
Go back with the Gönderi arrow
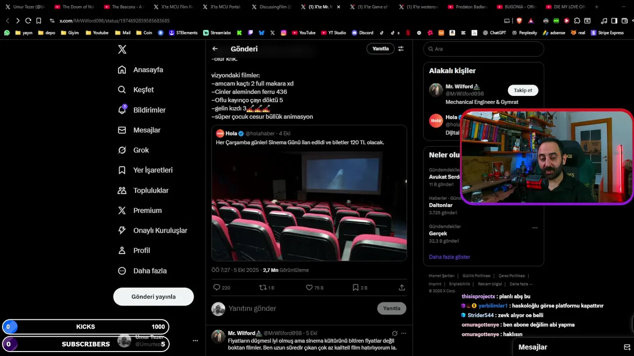pyautogui.click(x=215, y=48)
